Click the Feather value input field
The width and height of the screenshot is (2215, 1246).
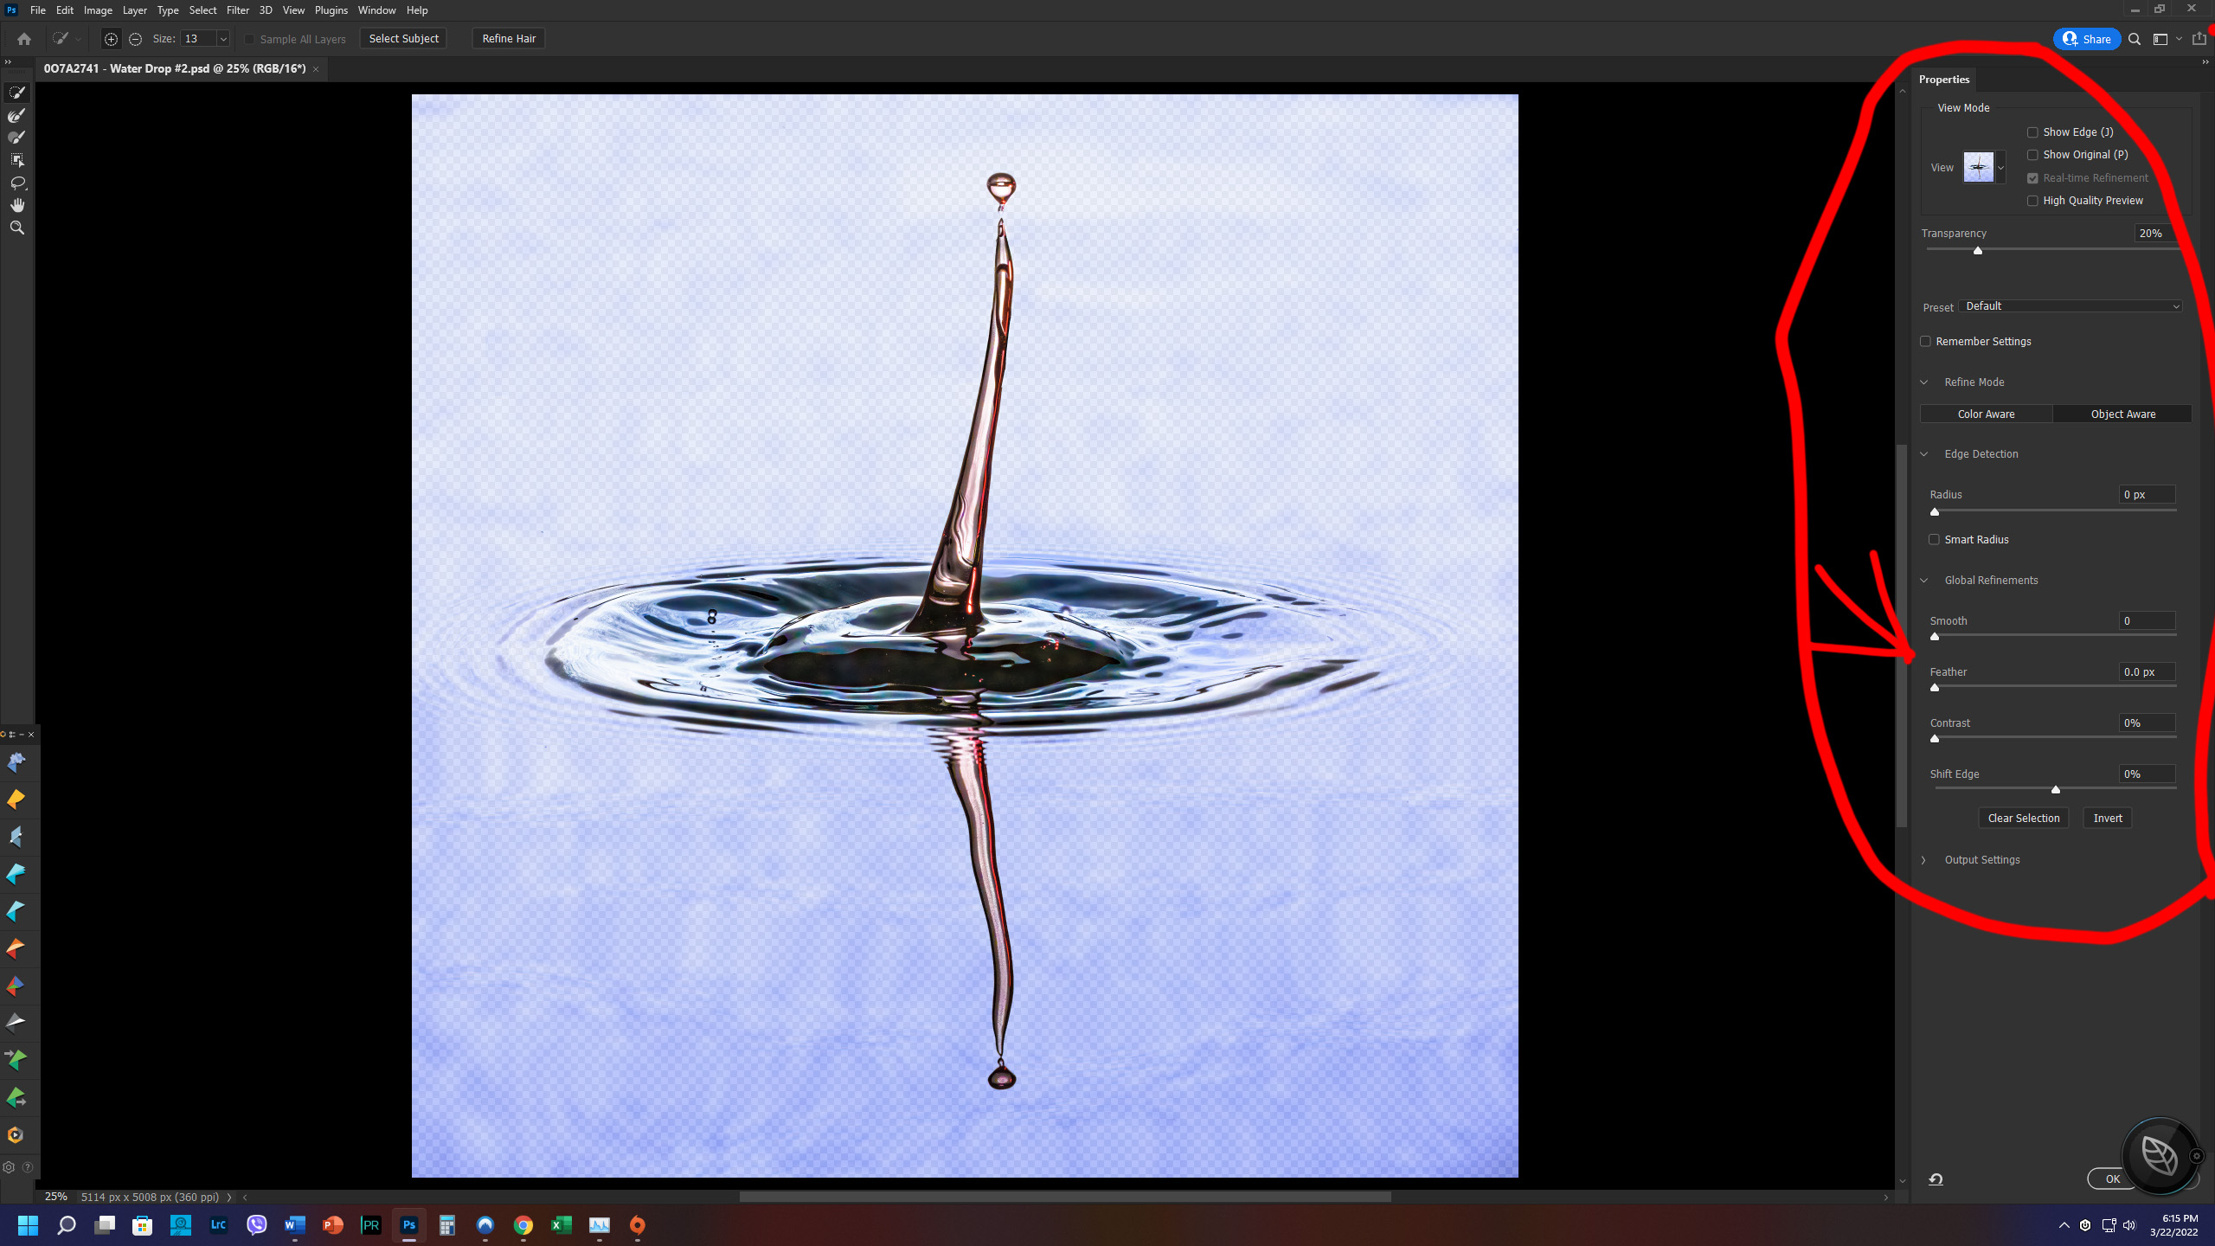point(2146,672)
